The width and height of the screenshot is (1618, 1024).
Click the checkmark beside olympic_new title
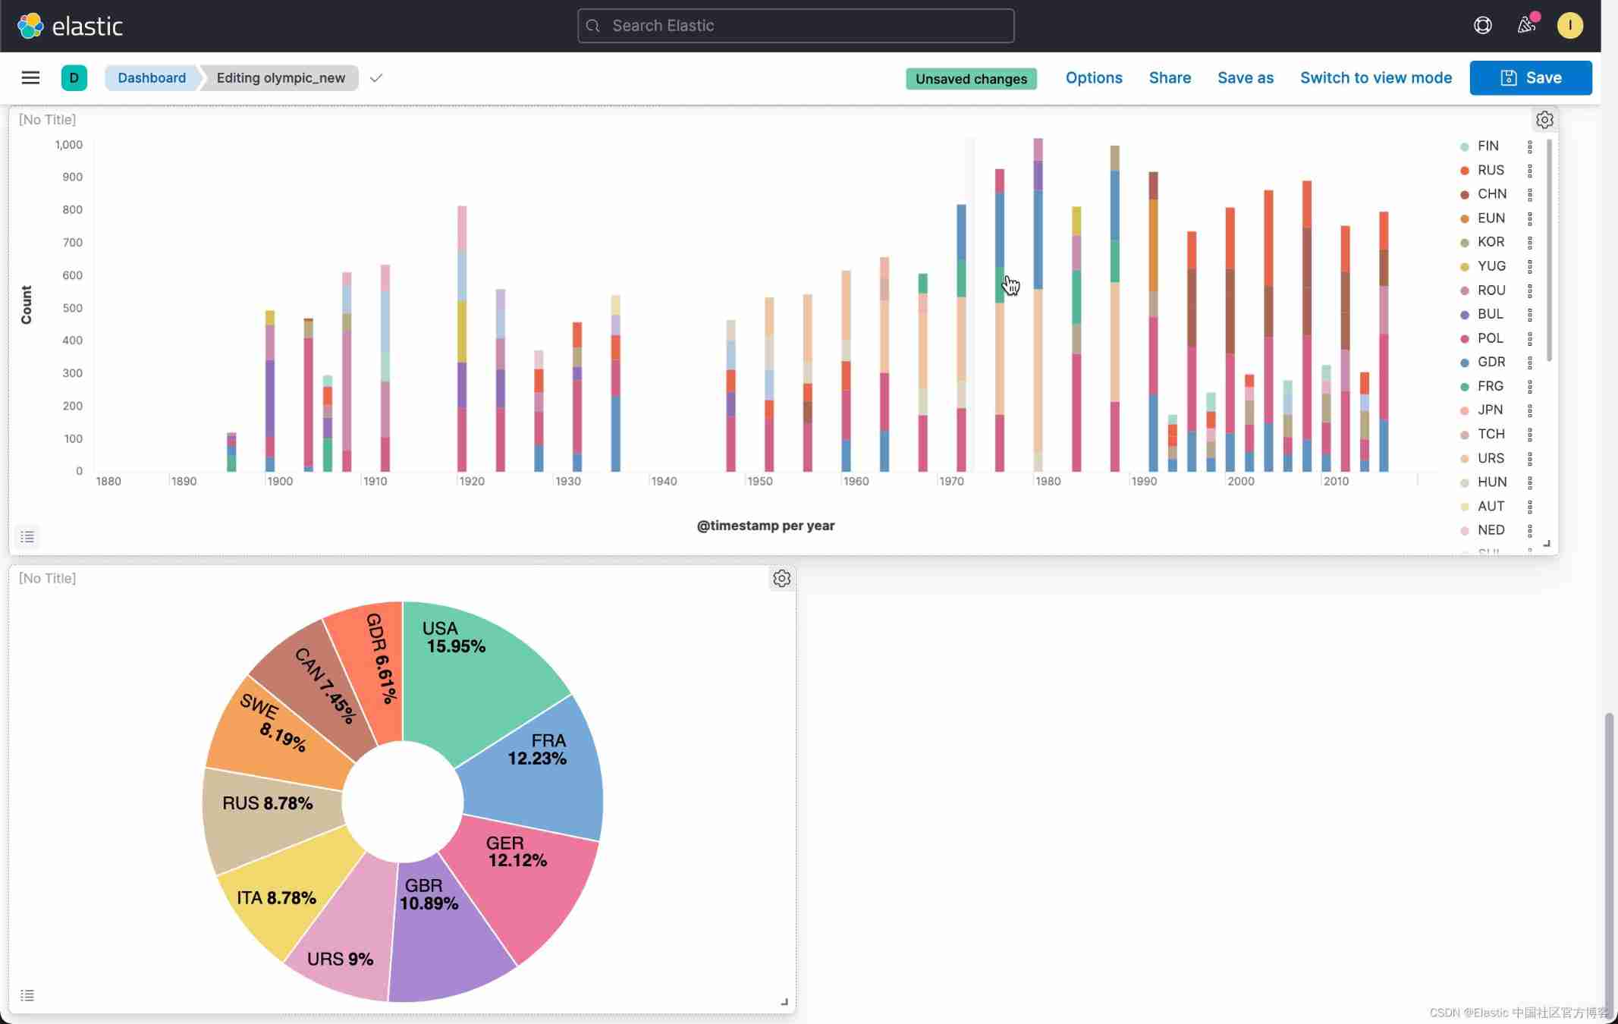[x=376, y=78]
